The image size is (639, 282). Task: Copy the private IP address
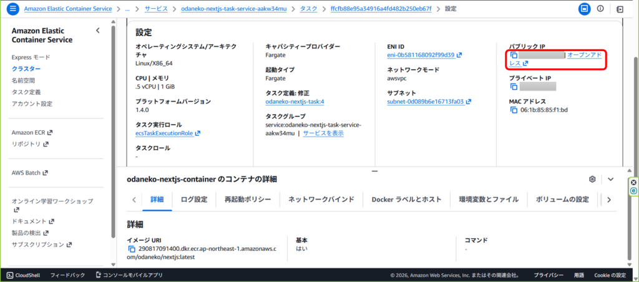(x=514, y=87)
